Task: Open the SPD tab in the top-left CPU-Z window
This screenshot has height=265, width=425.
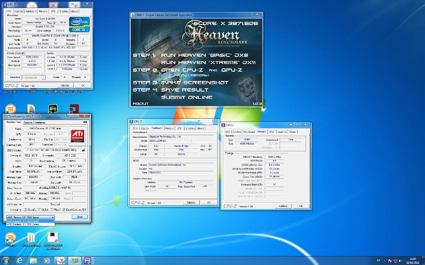Action: tap(53, 11)
